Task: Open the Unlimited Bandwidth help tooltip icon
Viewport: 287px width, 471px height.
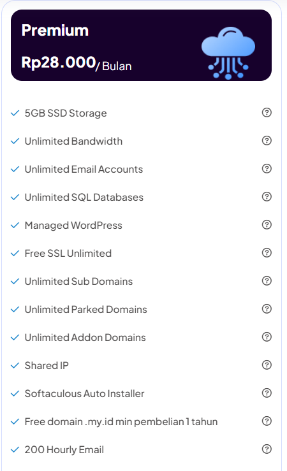Action: [x=267, y=141]
